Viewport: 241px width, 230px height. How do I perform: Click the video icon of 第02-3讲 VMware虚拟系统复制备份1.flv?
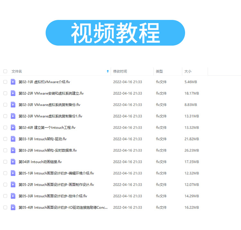point(13,116)
